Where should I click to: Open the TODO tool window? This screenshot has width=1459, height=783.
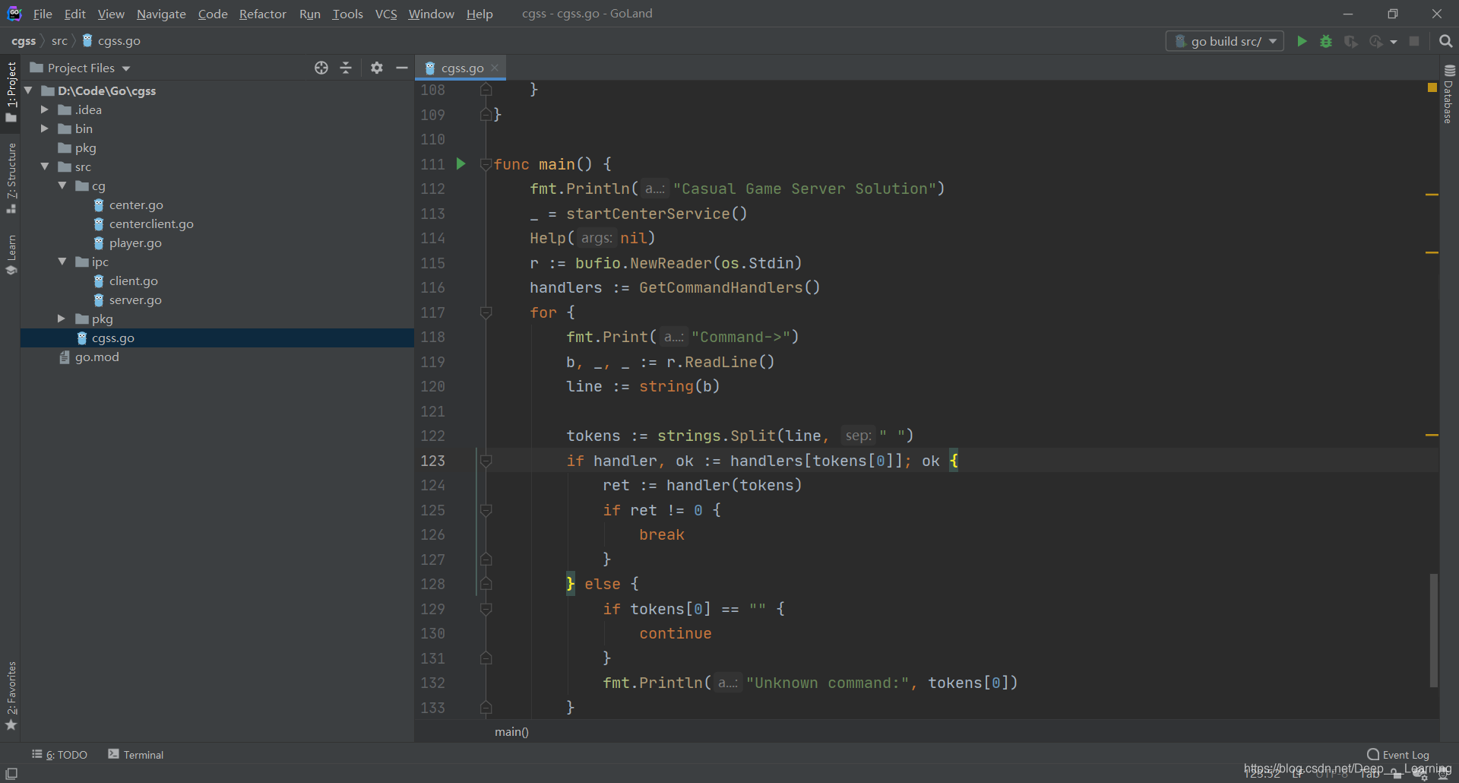tap(59, 754)
